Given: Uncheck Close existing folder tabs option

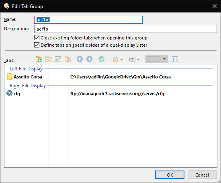Looking at the screenshot, I should 37,38.
